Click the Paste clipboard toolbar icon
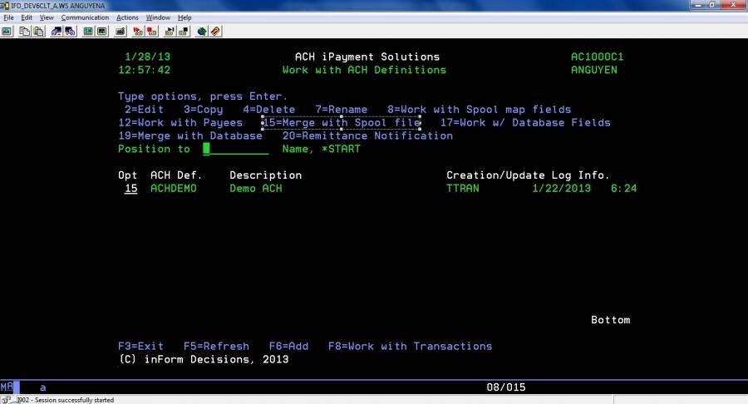Image resolution: width=748 pixels, height=404 pixels. 38,32
